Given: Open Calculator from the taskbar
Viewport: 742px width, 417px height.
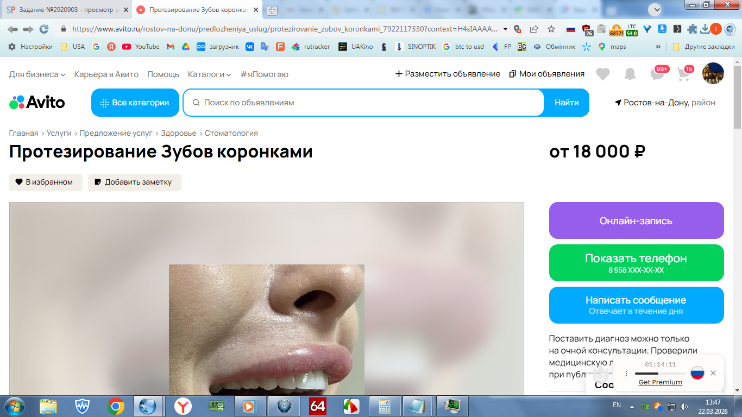Looking at the screenshot, I should (385, 406).
